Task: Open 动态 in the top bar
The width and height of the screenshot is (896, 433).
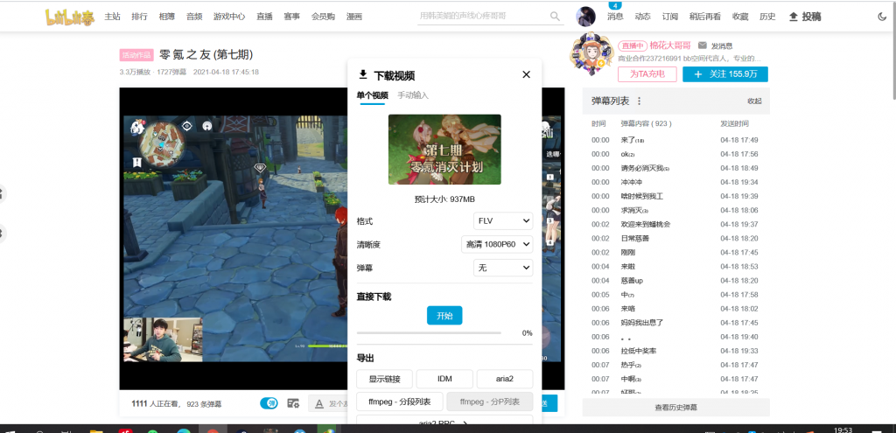Action: coord(643,17)
